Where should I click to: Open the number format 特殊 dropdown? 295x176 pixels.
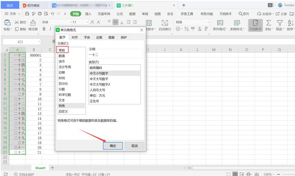[x=208, y=22]
